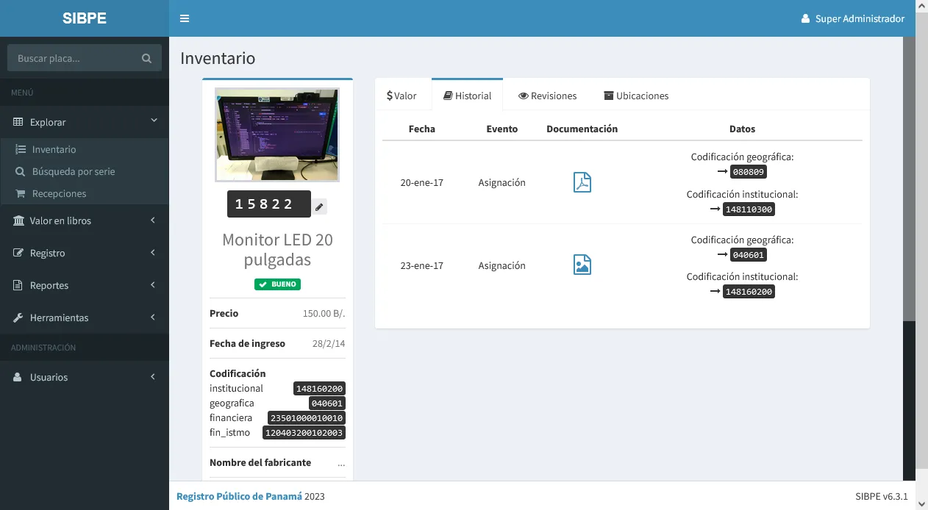Click the pencil edit icon beside 15822

click(319, 207)
